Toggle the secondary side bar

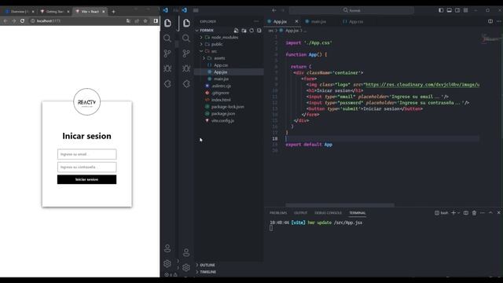[x=457, y=10]
